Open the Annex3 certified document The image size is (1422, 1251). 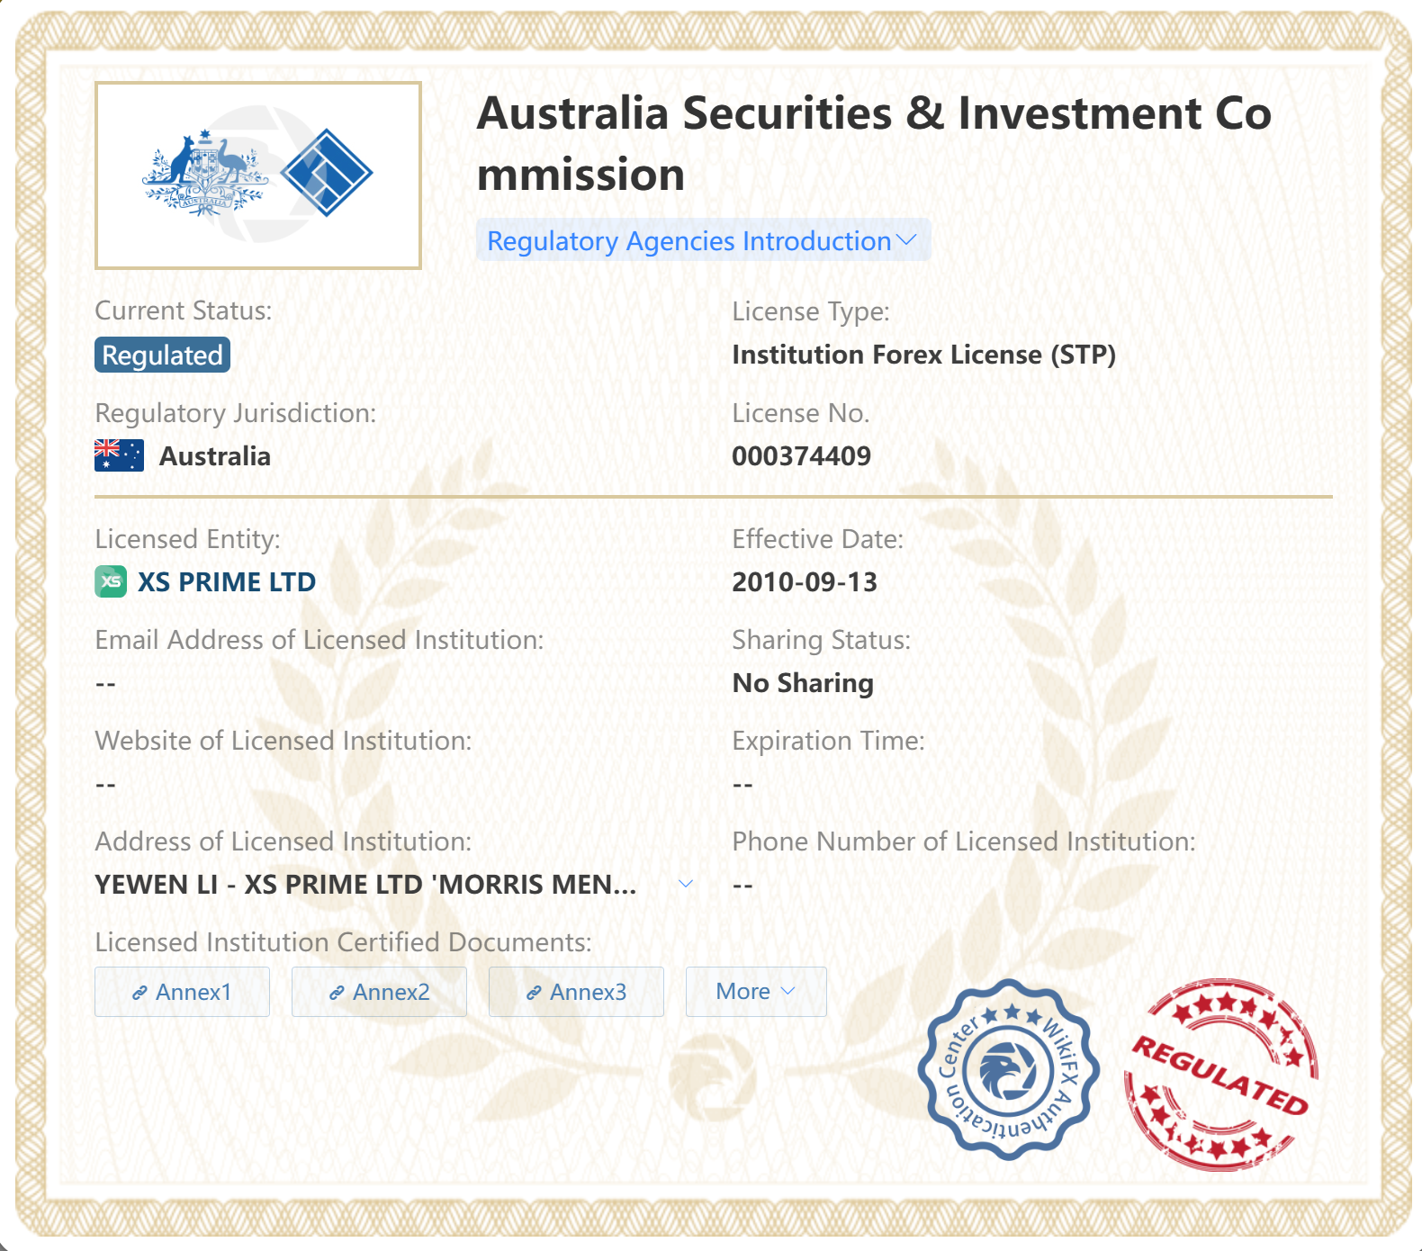point(576,992)
